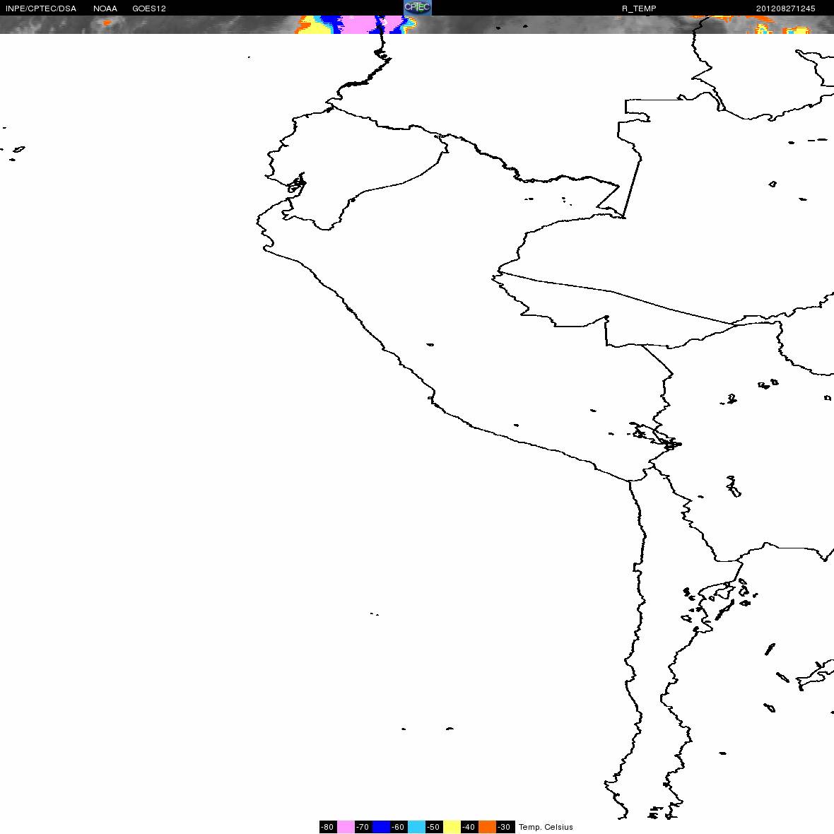834x834 pixels.
Task: Click the -80 legend value
Action: tap(328, 826)
